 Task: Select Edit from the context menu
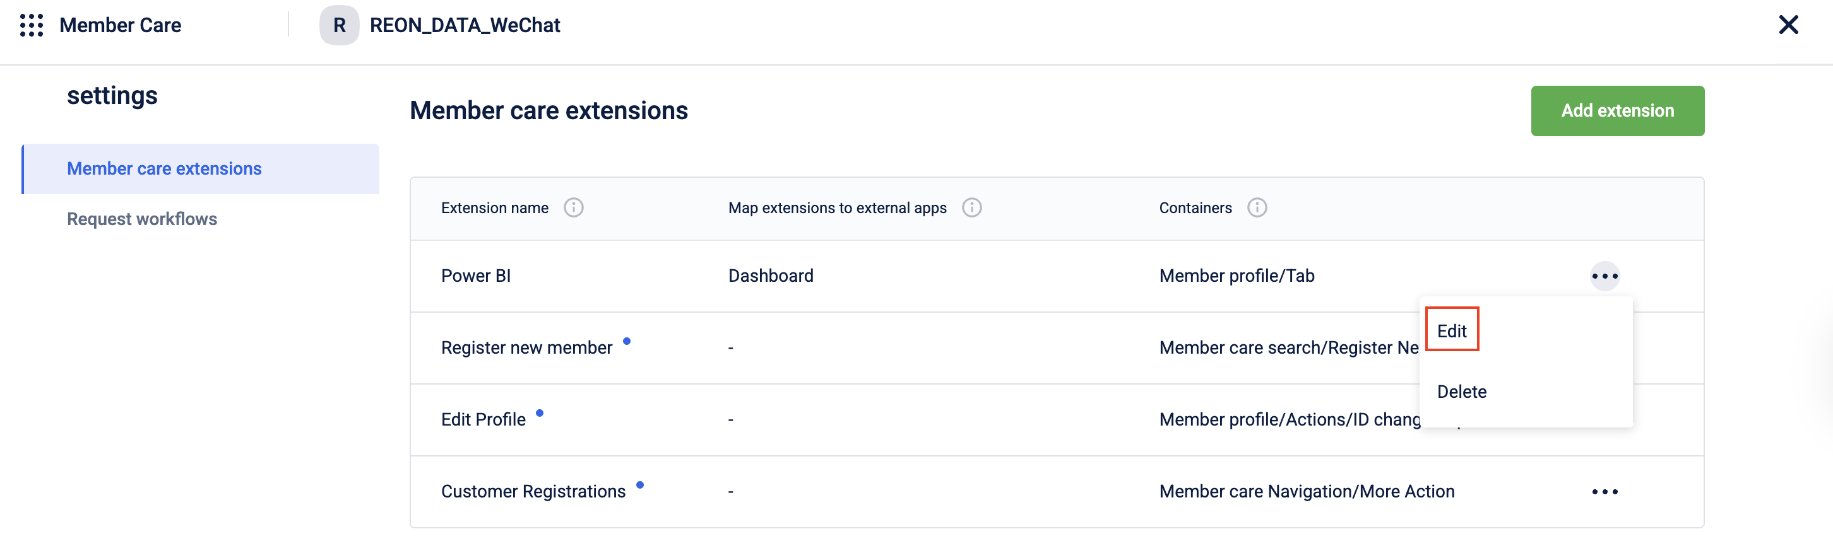coord(1452,330)
